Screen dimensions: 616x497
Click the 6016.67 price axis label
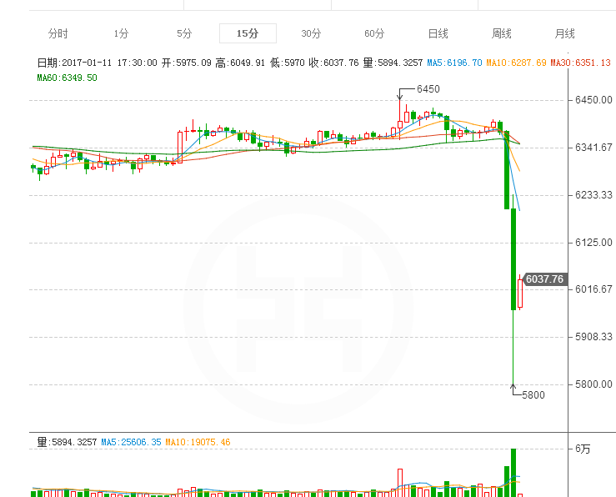click(593, 289)
